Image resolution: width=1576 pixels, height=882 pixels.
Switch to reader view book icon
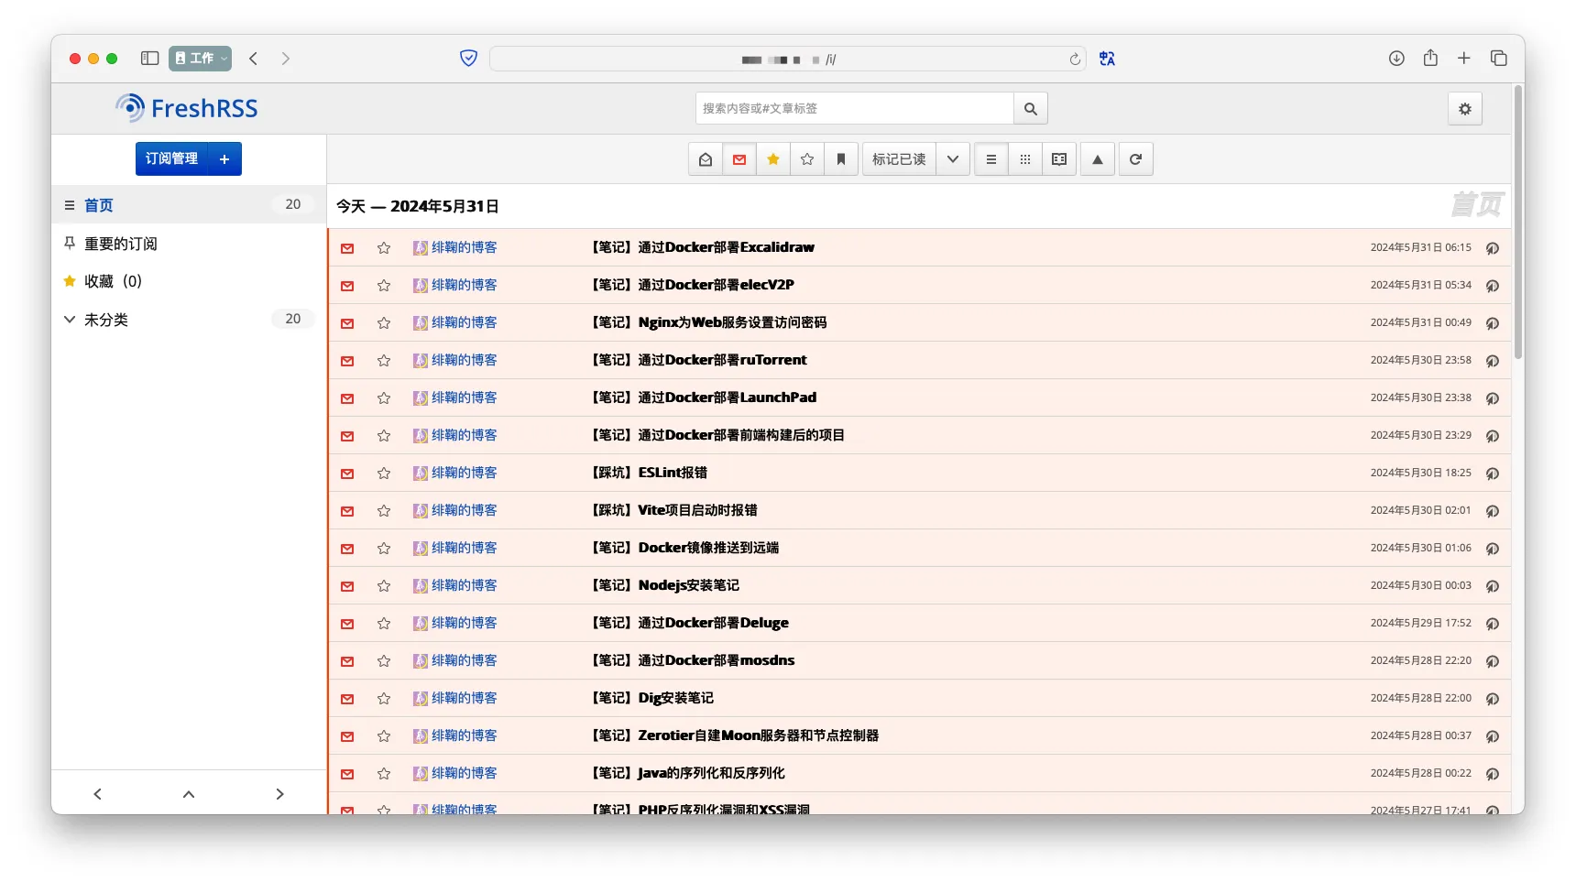(x=1059, y=159)
